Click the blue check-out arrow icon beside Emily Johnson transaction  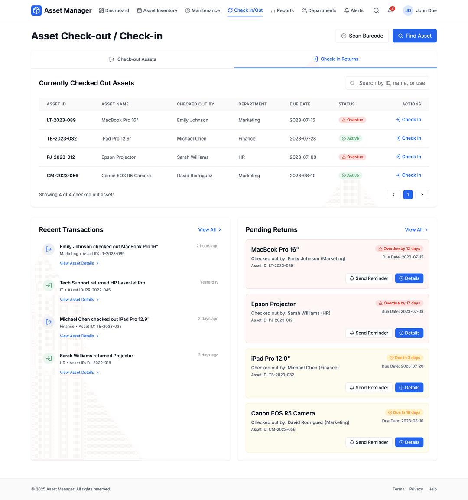point(48,249)
